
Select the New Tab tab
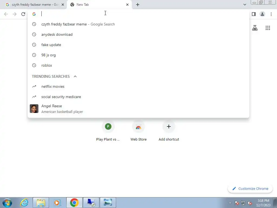point(100,5)
